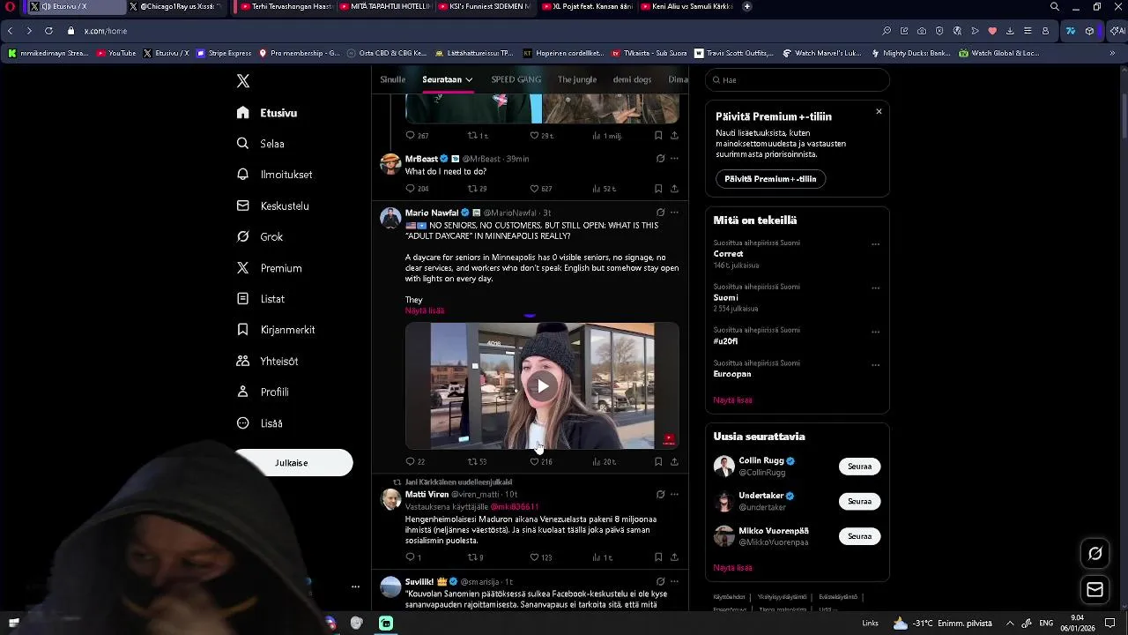Open Ilmoitukset notifications
The image size is (1128, 635).
(x=275, y=175)
